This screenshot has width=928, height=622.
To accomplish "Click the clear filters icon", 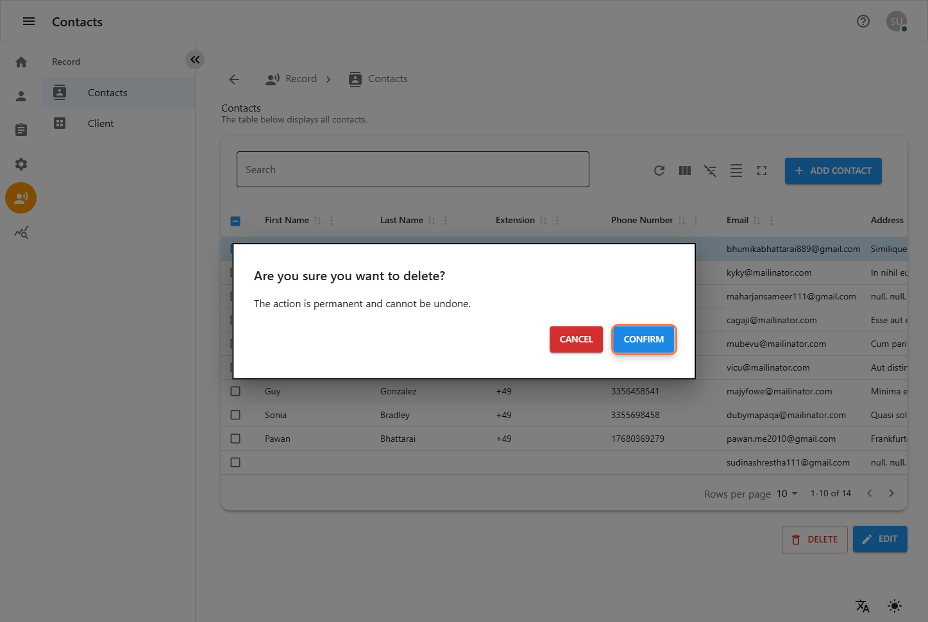I will (x=710, y=171).
